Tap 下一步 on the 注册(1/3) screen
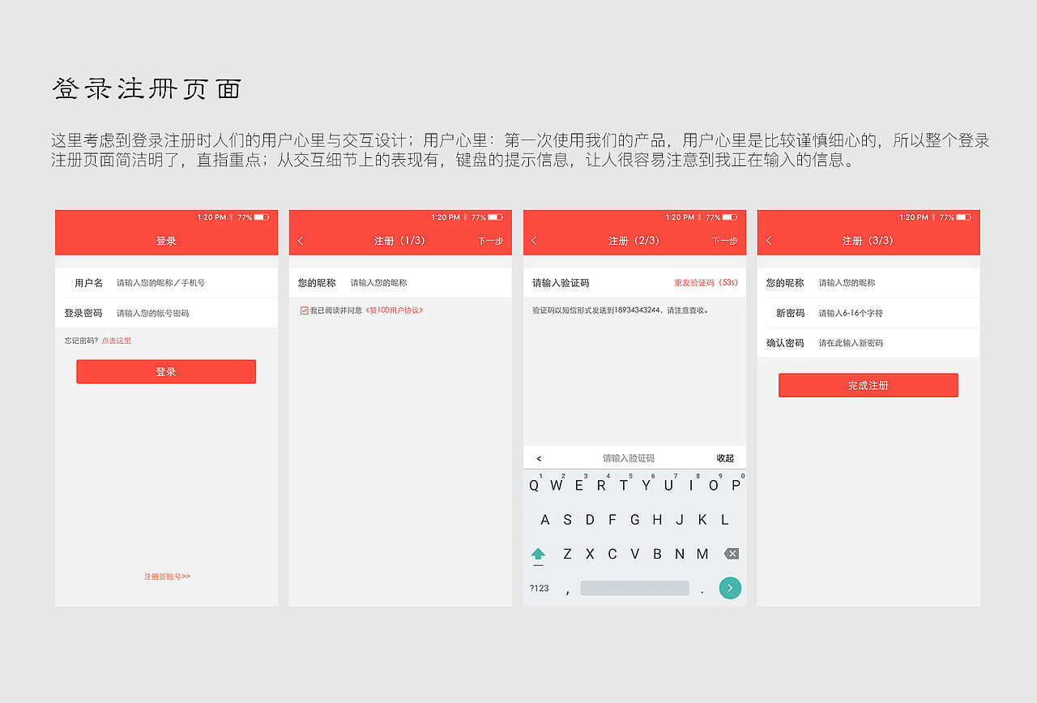Image resolution: width=1037 pixels, height=703 pixels. 490,241
